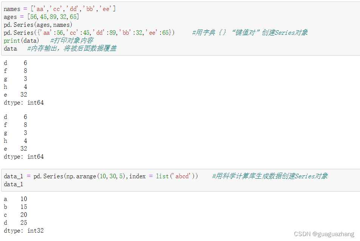This screenshot has width=360, height=241.
Task: Click the output row "b 15"
Action: click(x=15, y=207)
